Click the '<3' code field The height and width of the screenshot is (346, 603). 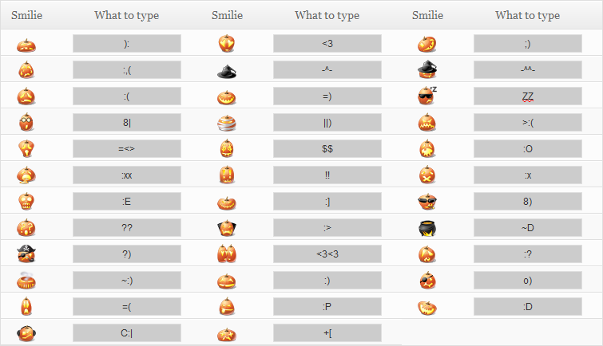coord(327,43)
